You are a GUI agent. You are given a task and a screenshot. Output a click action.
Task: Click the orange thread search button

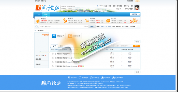[x=137, y=46]
